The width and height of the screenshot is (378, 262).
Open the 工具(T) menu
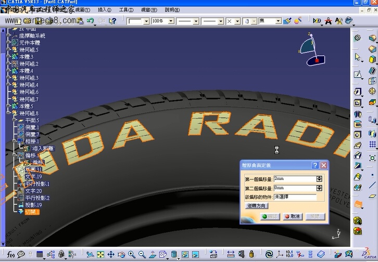(x=126, y=10)
